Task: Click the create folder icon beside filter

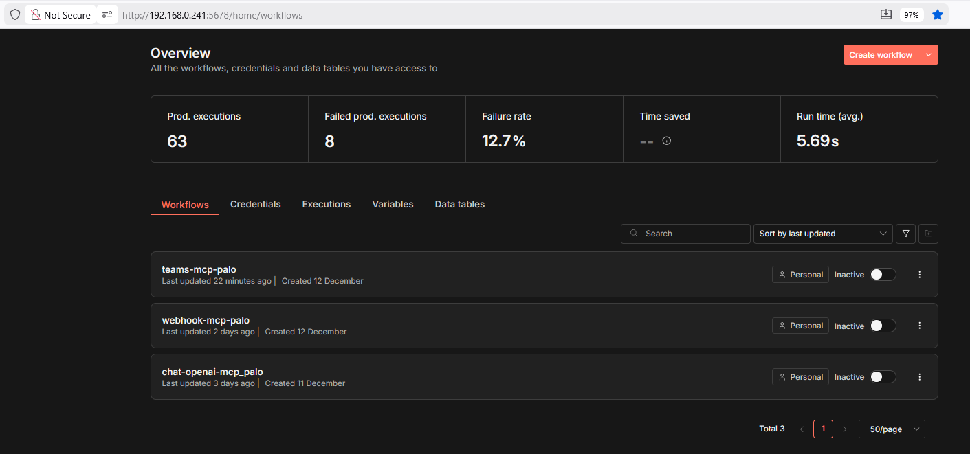Action: (x=928, y=234)
